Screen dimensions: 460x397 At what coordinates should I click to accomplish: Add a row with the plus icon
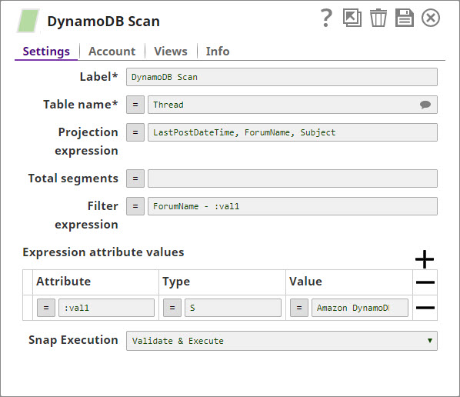pyautogui.click(x=425, y=259)
